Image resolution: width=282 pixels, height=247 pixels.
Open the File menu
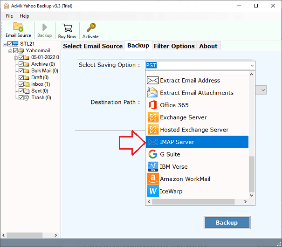click(x=9, y=16)
